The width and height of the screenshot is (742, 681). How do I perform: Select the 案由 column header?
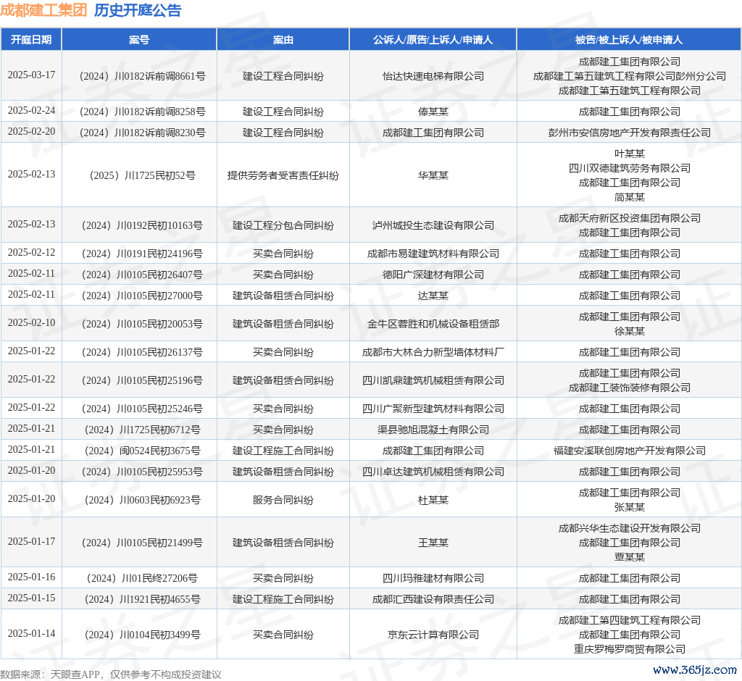pyautogui.click(x=283, y=40)
